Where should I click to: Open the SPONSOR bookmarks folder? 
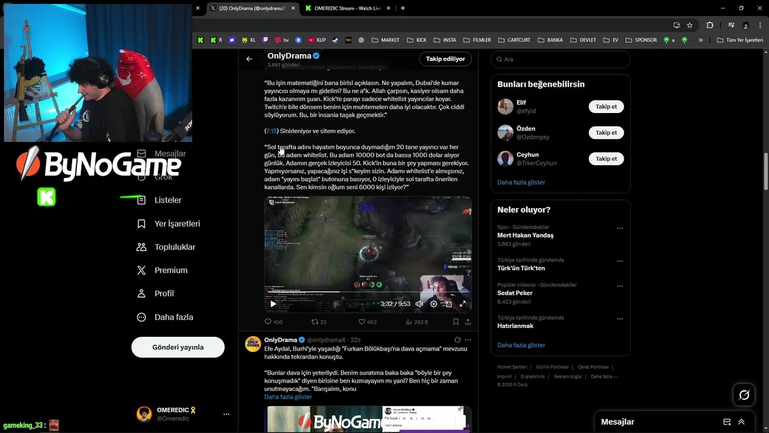click(641, 40)
